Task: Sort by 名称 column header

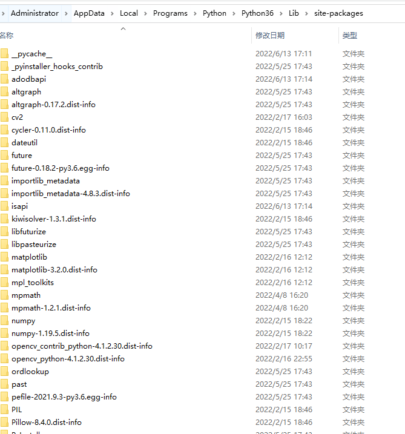Action: pos(7,36)
